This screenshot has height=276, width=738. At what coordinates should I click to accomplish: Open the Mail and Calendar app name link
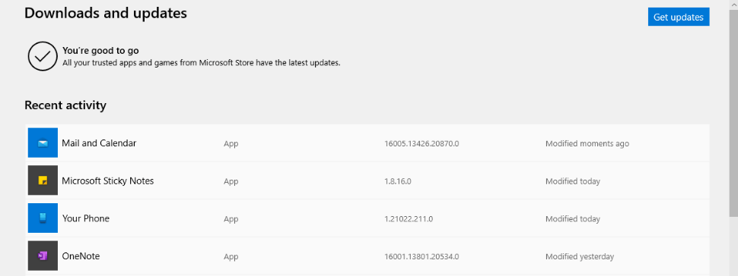tap(99, 143)
